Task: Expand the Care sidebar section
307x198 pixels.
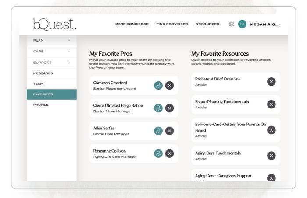Action: [x=51, y=52]
